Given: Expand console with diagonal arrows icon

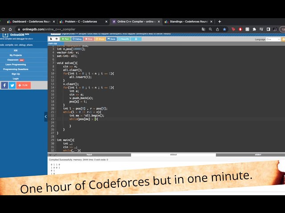Looking at the screenshot, I should (55, 155).
